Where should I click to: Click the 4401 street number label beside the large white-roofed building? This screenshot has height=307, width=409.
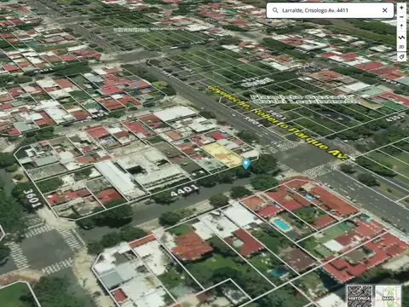coord(184,190)
